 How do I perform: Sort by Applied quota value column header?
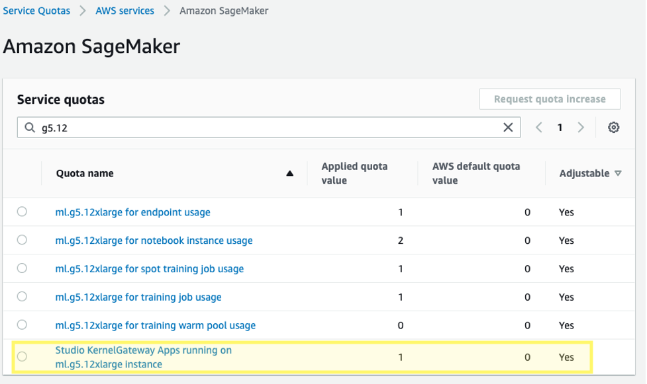(354, 173)
